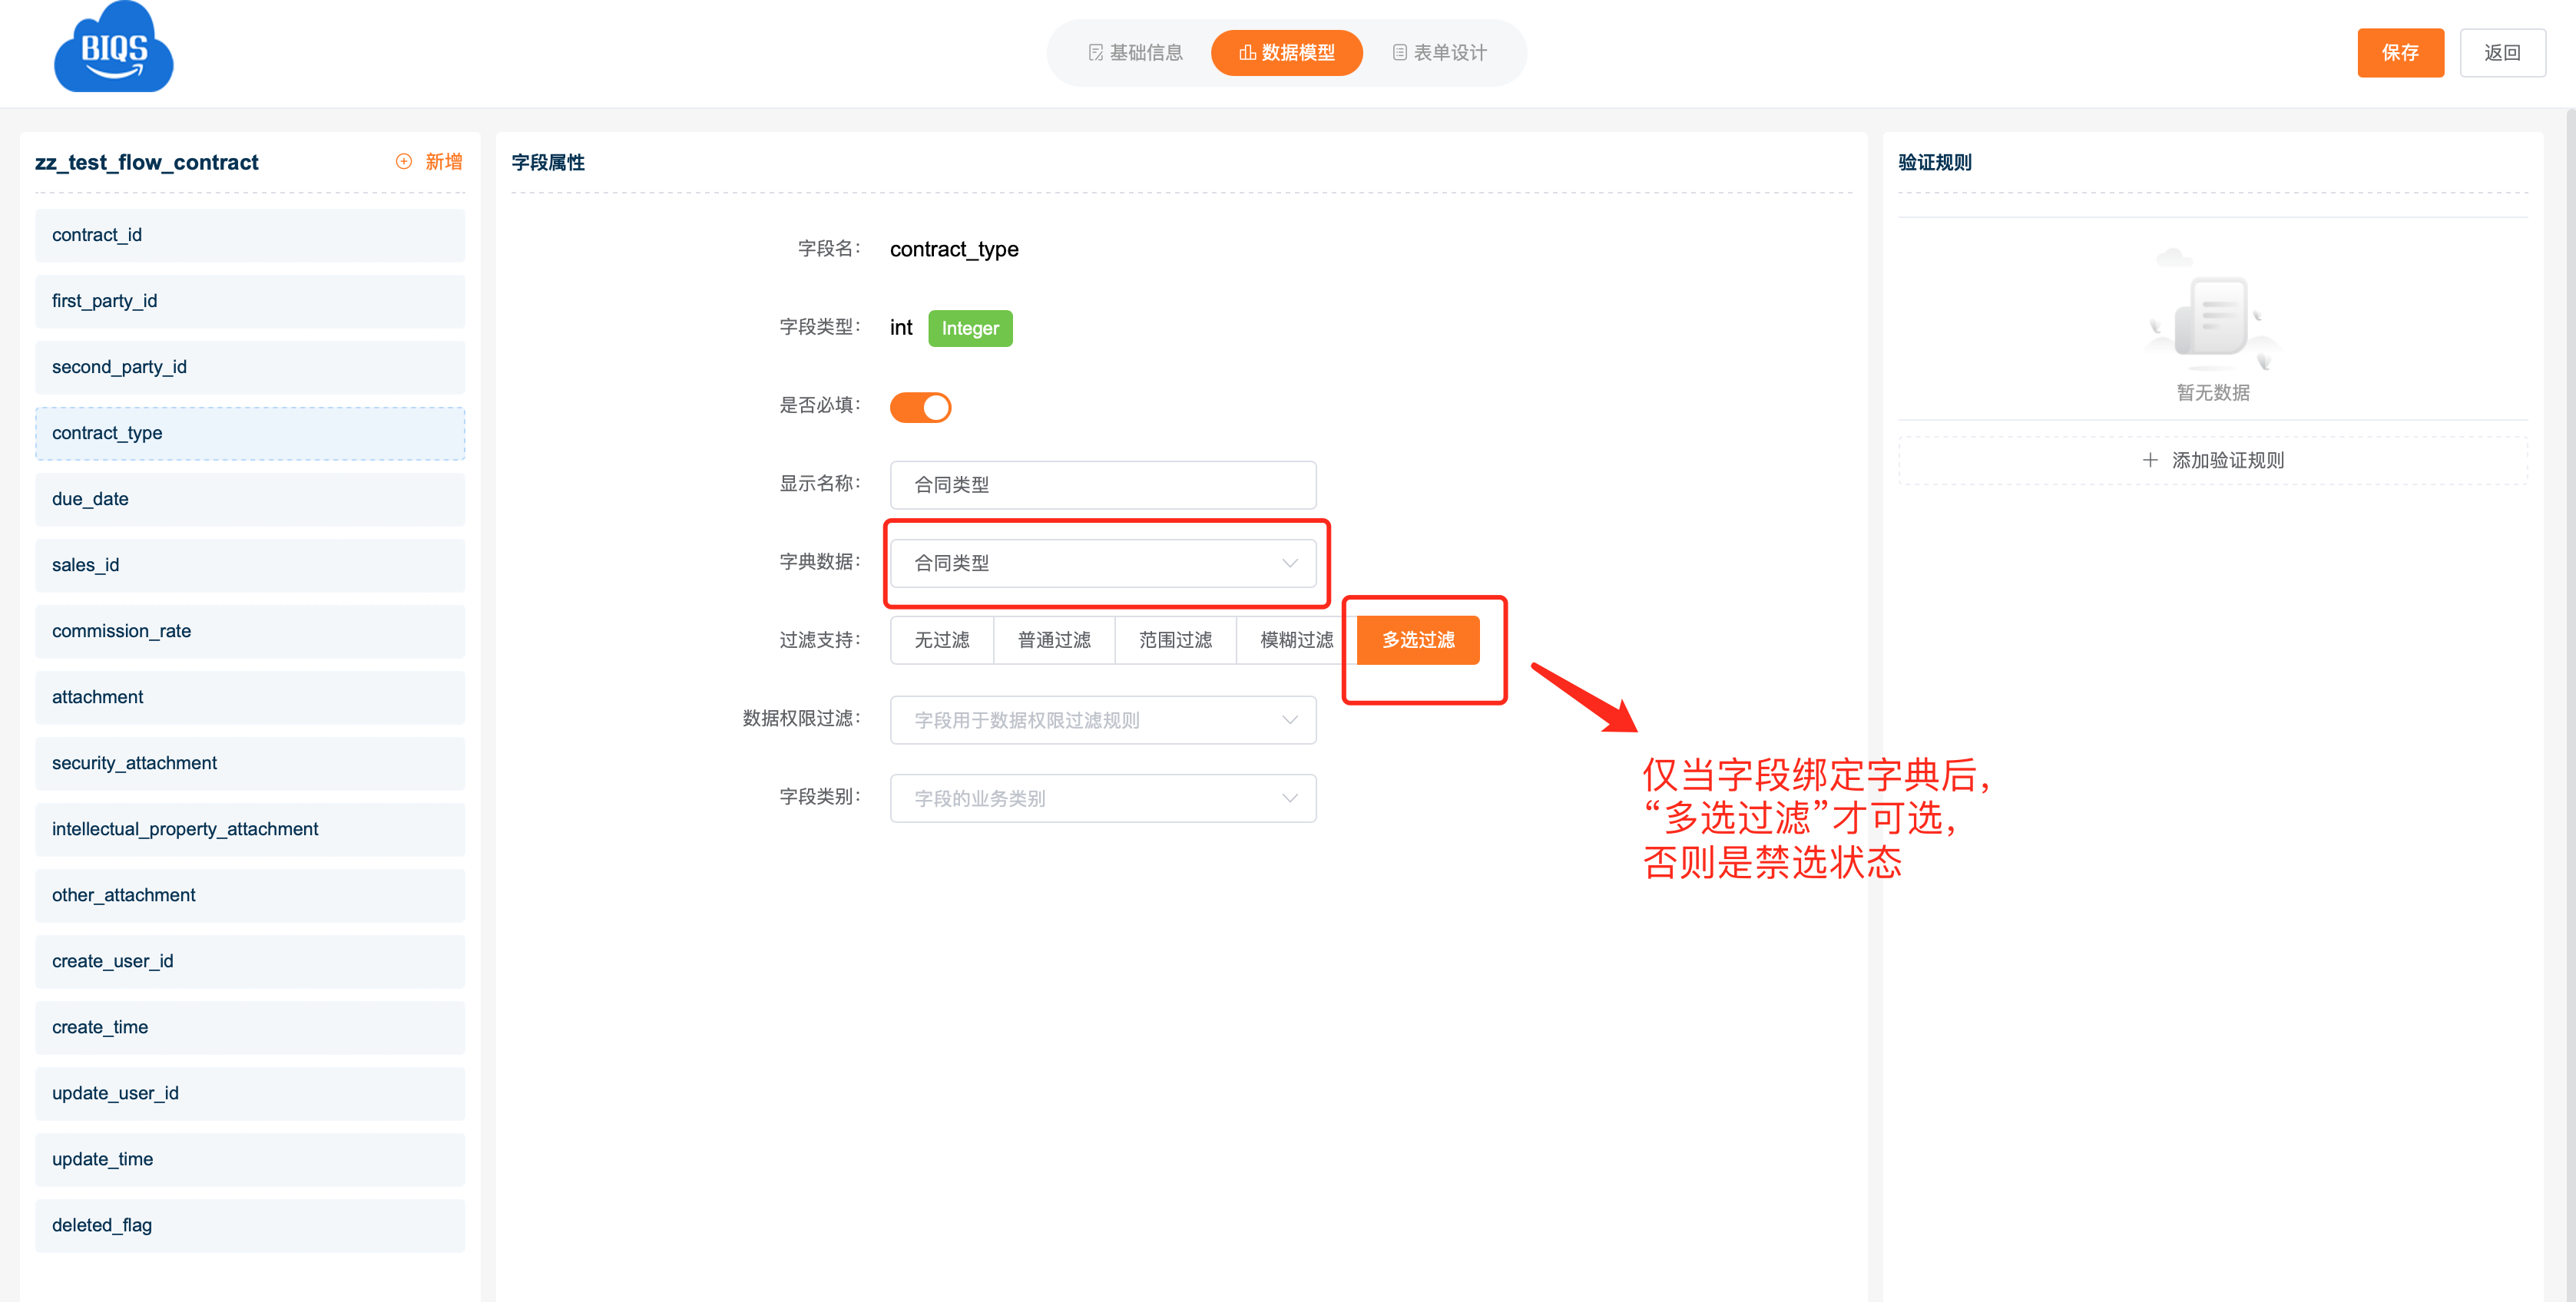Select the 模糊过滤 filter option
Image resolution: width=2576 pixels, height=1302 pixels.
point(1296,640)
